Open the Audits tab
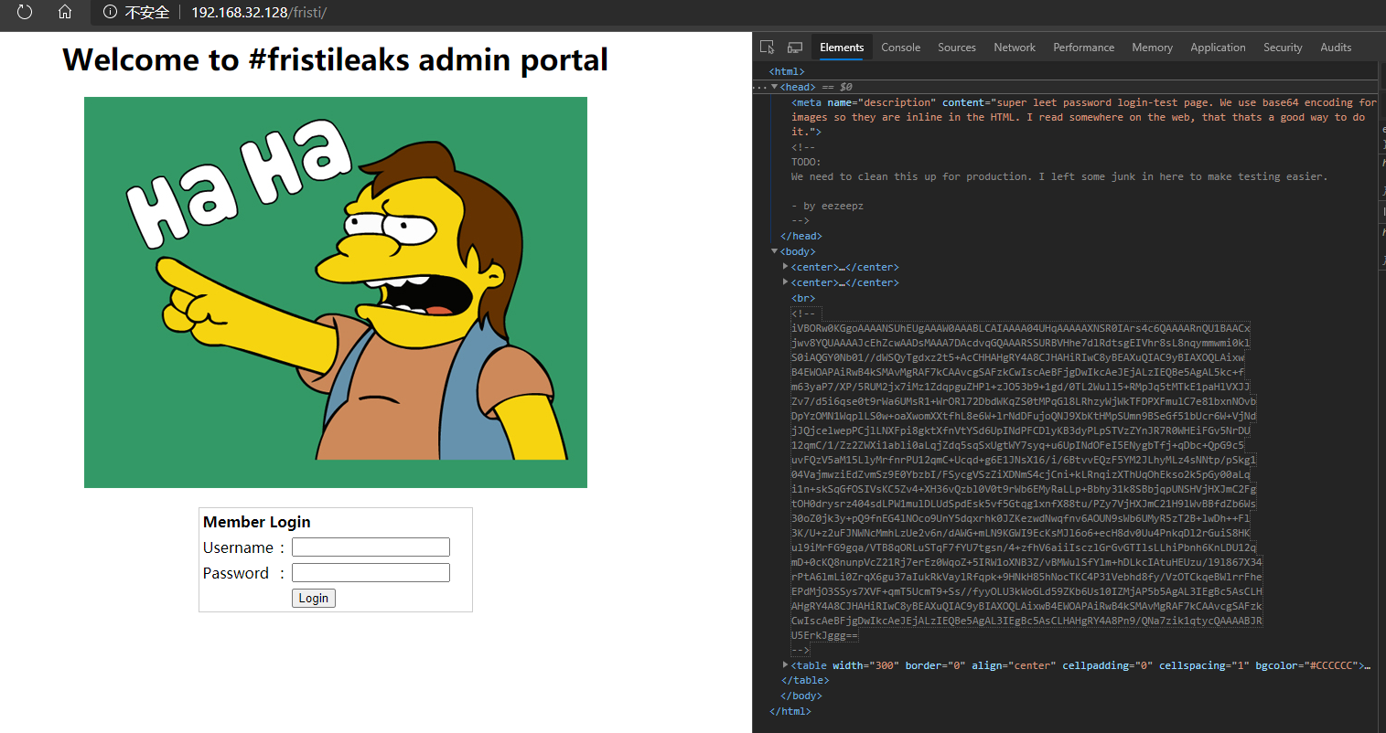The width and height of the screenshot is (1386, 733). click(1336, 47)
